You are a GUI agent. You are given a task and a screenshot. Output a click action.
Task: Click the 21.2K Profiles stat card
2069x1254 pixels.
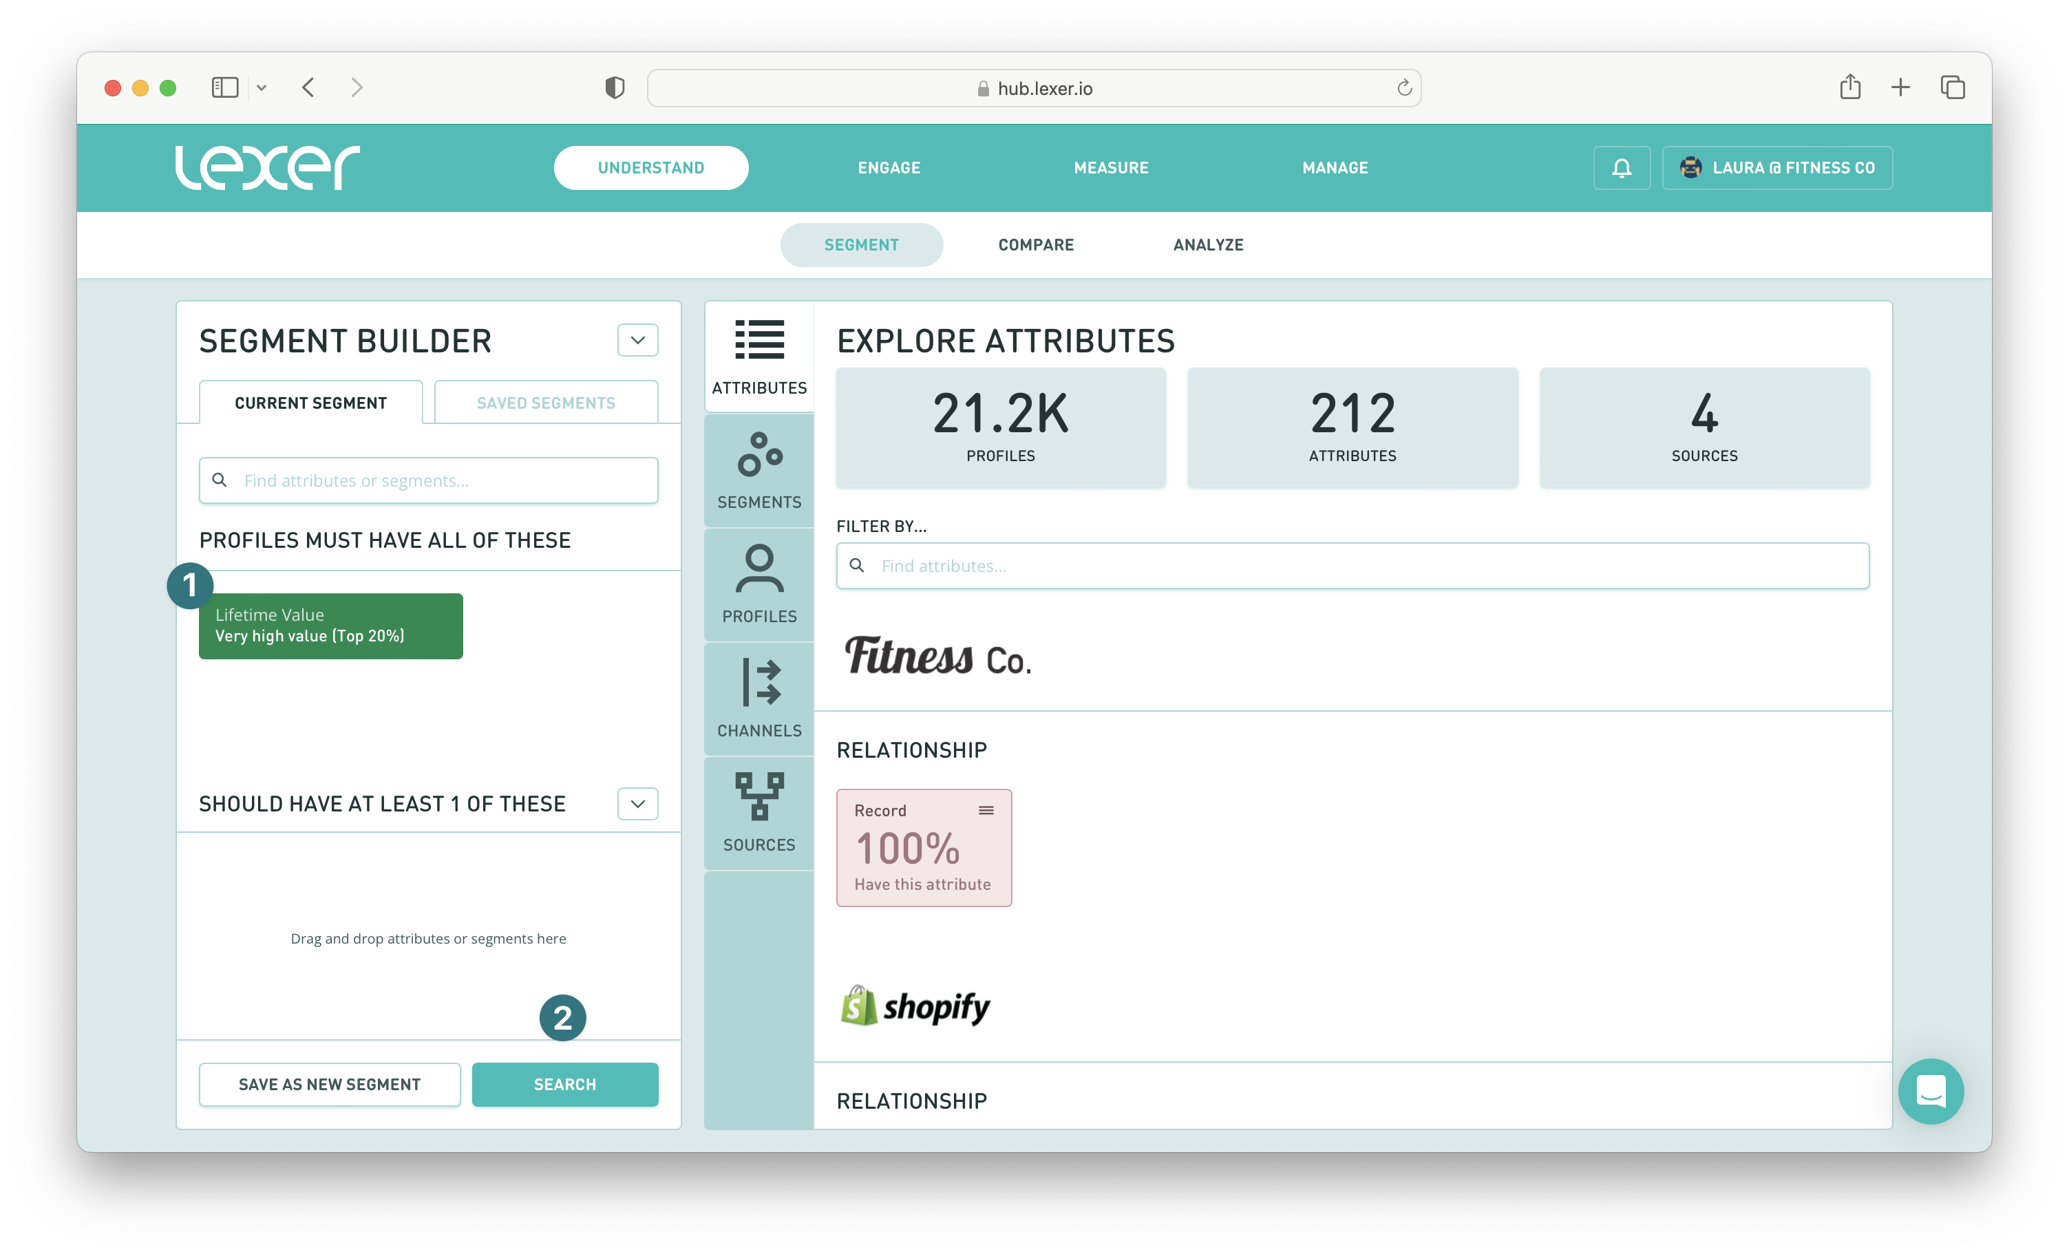(x=1000, y=427)
